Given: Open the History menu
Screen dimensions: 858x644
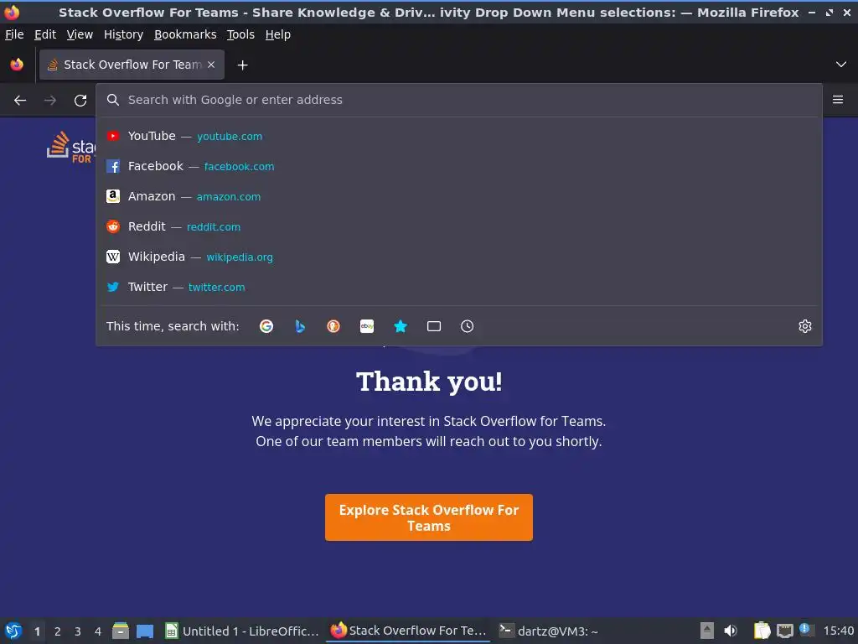Looking at the screenshot, I should pos(124,34).
